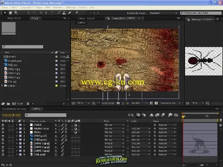Hide the ETALO layer eye

click(3, 125)
